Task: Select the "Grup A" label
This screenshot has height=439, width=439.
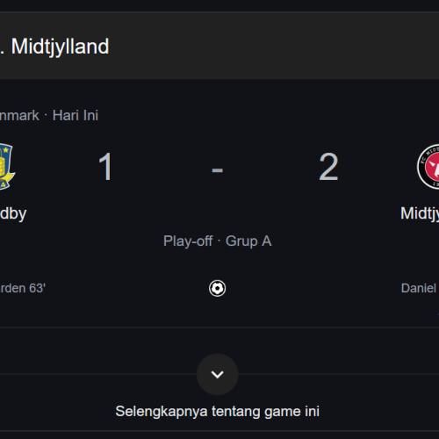Action: pyautogui.click(x=248, y=241)
